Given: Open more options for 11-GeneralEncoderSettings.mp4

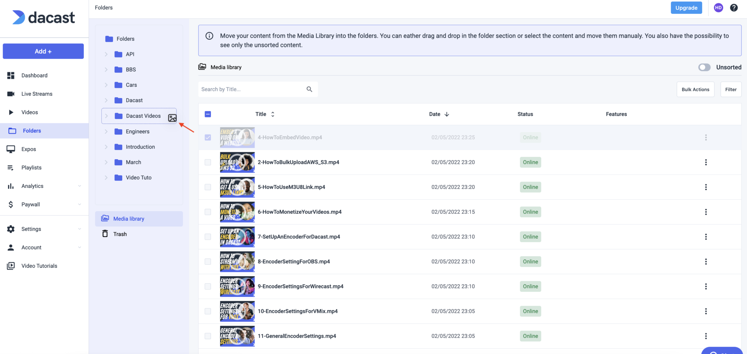Looking at the screenshot, I should [706, 336].
